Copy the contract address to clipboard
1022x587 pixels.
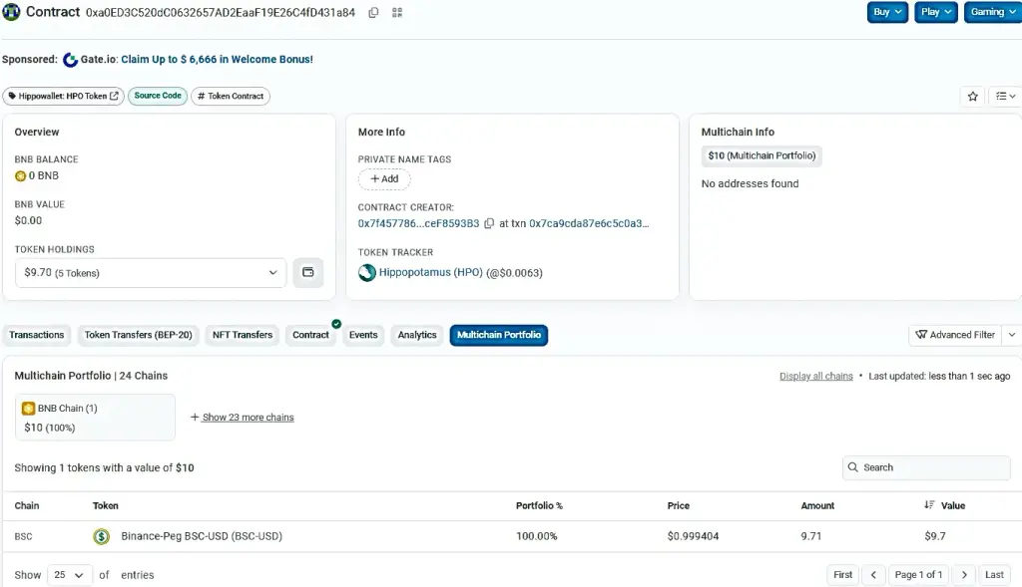373,12
